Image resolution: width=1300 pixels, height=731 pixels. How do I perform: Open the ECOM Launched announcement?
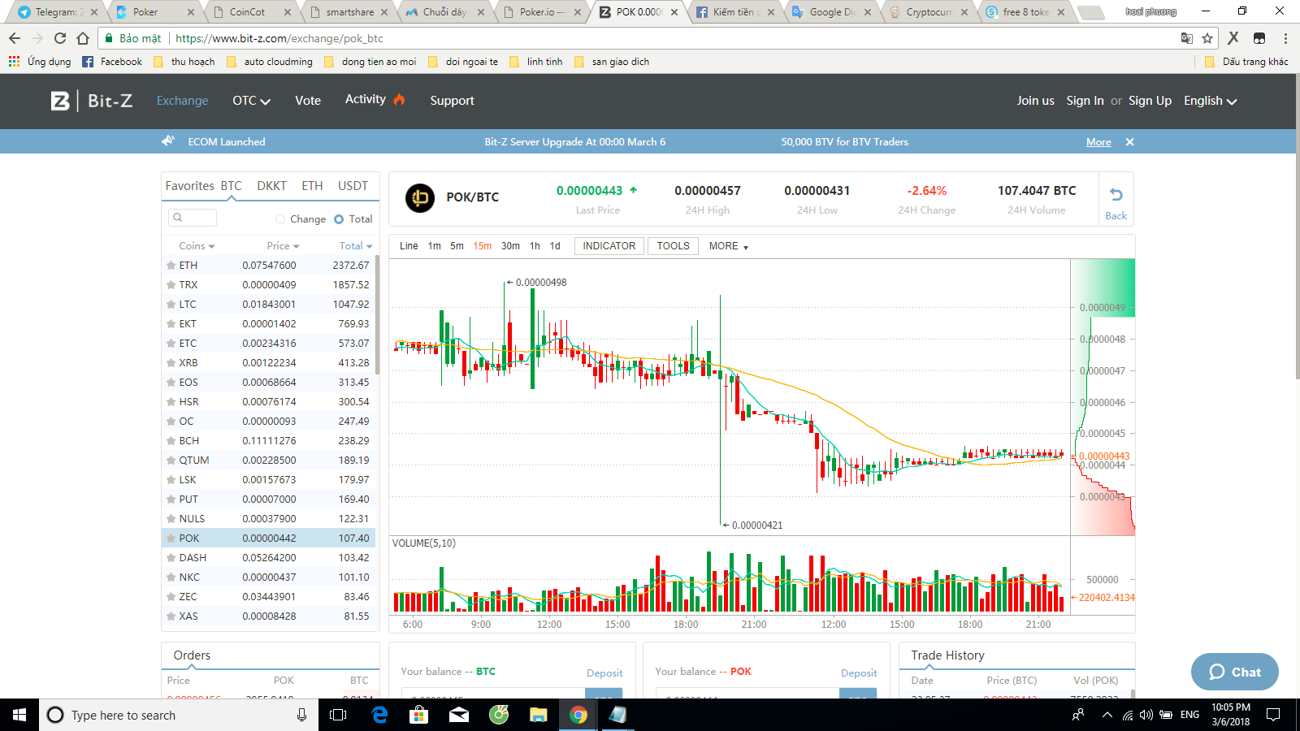[227, 142]
